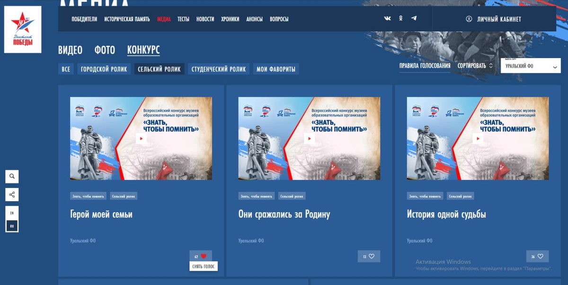The image size is (568, 285).
Task: Open thumbnail of Герой моей семьи video
Action: 141,138
